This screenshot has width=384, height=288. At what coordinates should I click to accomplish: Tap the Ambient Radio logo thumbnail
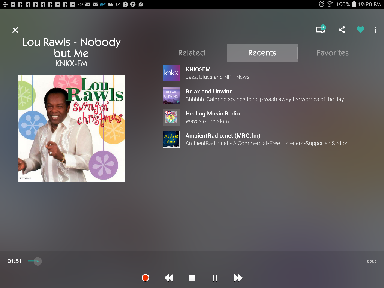coord(171,139)
